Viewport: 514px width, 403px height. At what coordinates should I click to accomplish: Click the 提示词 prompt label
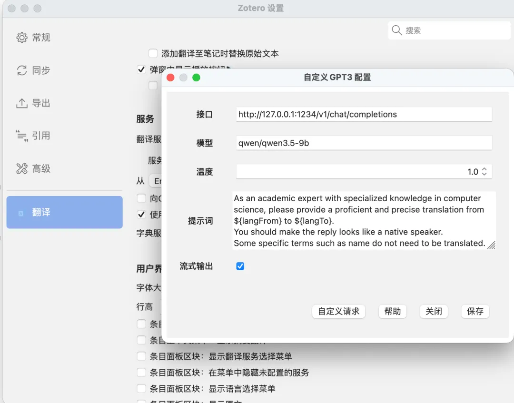pyautogui.click(x=200, y=221)
